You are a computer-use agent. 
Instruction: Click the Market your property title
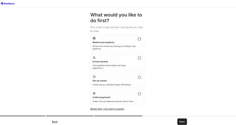pos(103,42)
